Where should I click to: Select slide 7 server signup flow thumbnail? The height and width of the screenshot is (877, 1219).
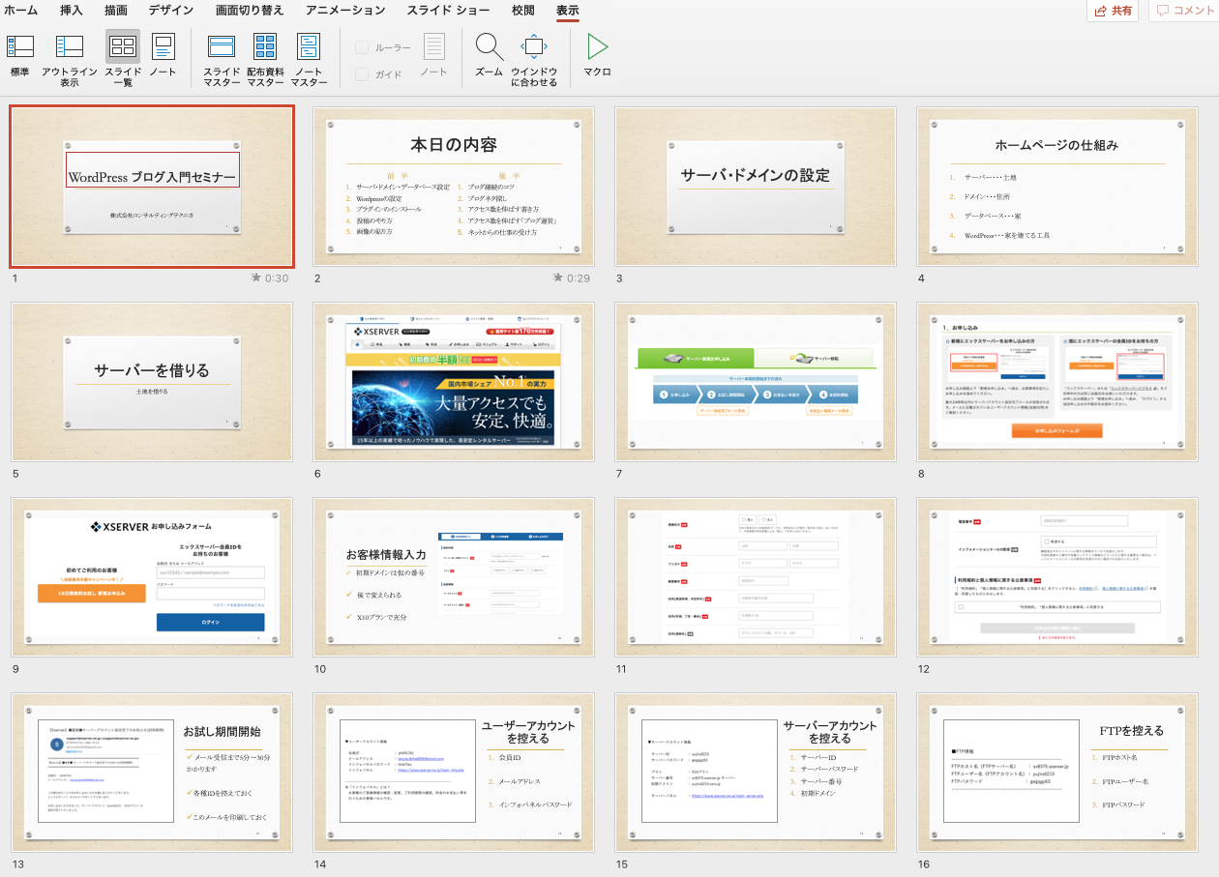[x=756, y=381]
